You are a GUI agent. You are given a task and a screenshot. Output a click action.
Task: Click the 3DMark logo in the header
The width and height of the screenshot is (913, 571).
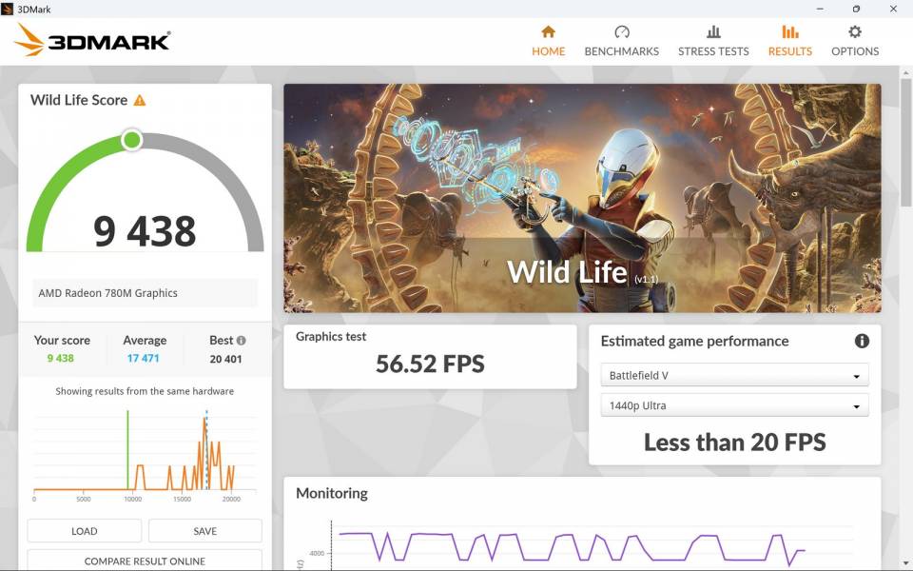(93, 40)
